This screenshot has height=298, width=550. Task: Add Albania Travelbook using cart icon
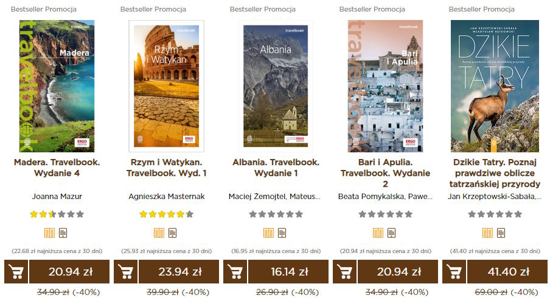235,271
